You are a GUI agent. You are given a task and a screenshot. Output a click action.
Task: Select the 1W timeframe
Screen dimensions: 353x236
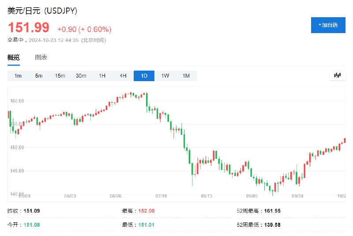(x=165, y=76)
